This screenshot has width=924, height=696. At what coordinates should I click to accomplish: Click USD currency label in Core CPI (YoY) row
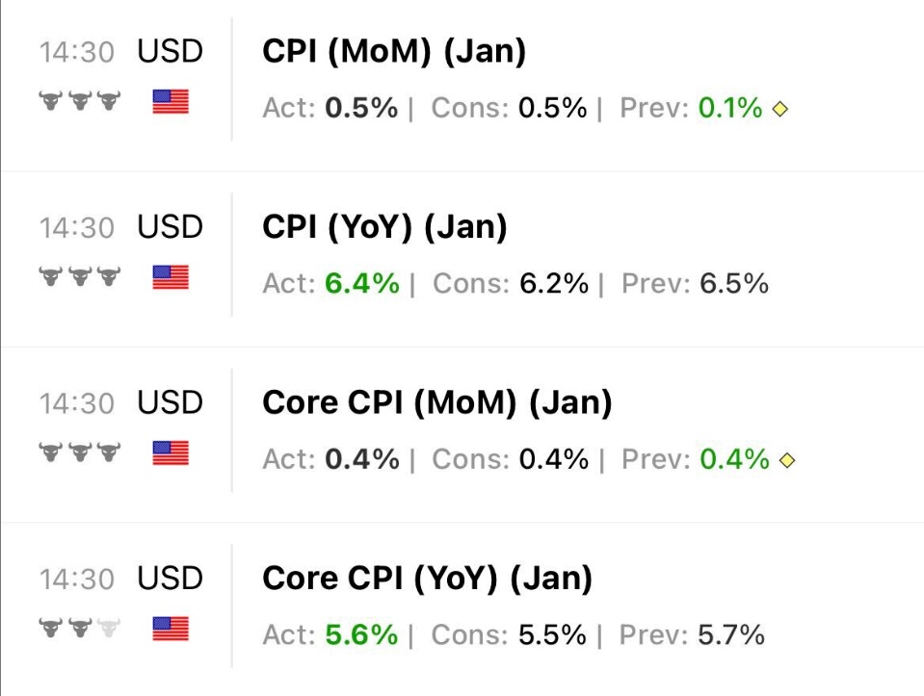pyautogui.click(x=171, y=579)
